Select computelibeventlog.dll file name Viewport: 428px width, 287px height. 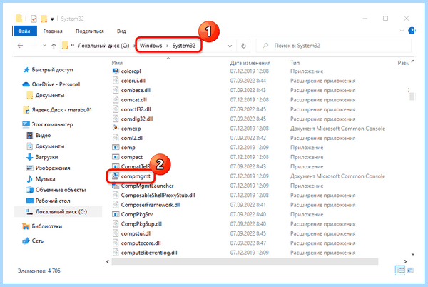[x=149, y=253]
